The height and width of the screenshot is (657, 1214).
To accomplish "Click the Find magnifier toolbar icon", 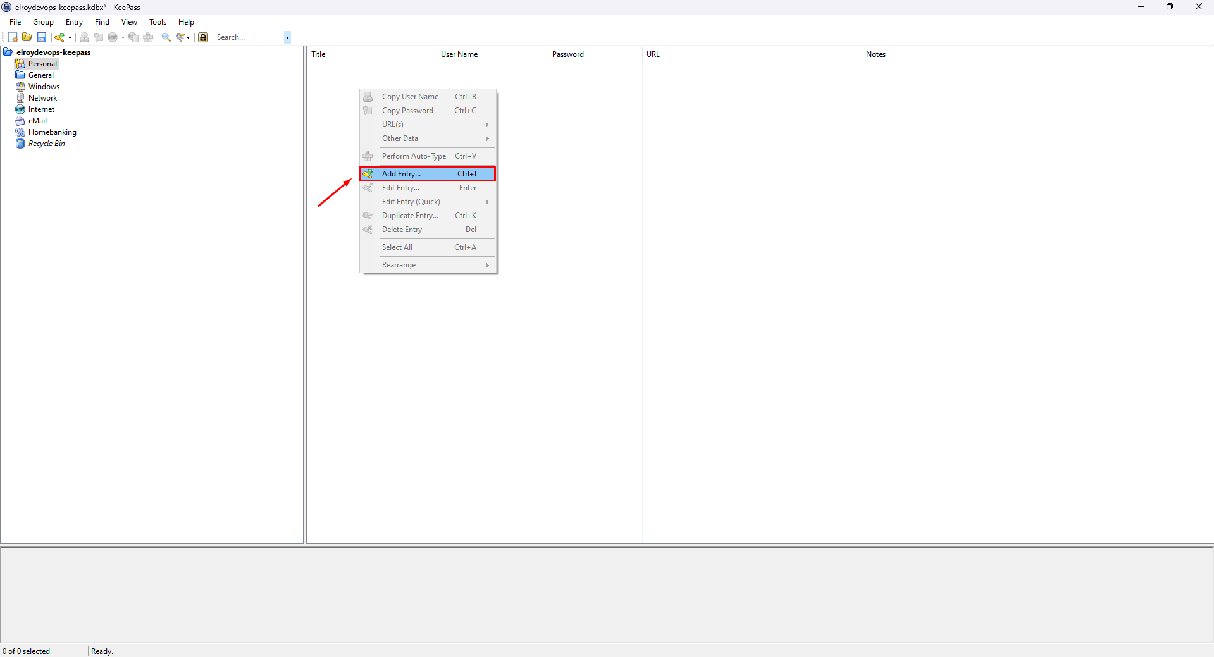I will coord(166,37).
